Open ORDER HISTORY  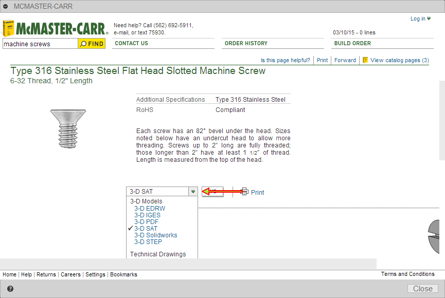coord(245,43)
